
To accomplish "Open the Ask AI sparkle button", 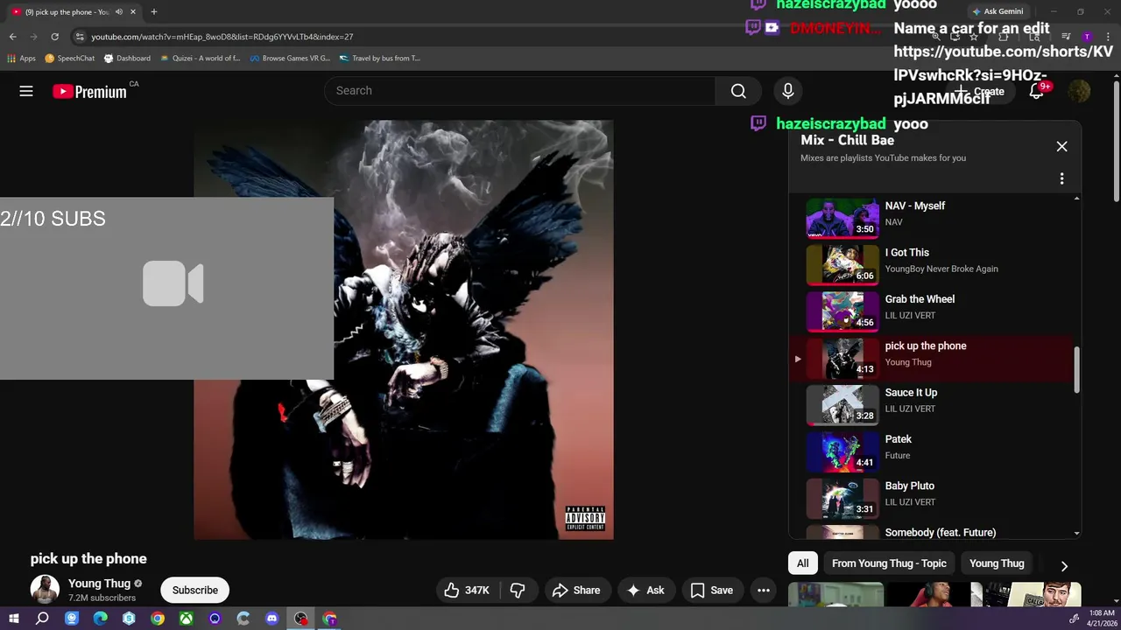I will (x=645, y=591).
